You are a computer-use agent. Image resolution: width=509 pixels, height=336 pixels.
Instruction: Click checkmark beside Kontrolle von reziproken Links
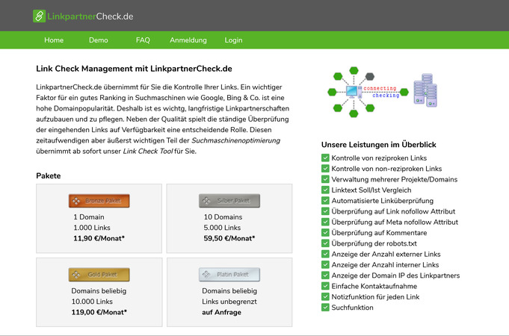click(325, 158)
